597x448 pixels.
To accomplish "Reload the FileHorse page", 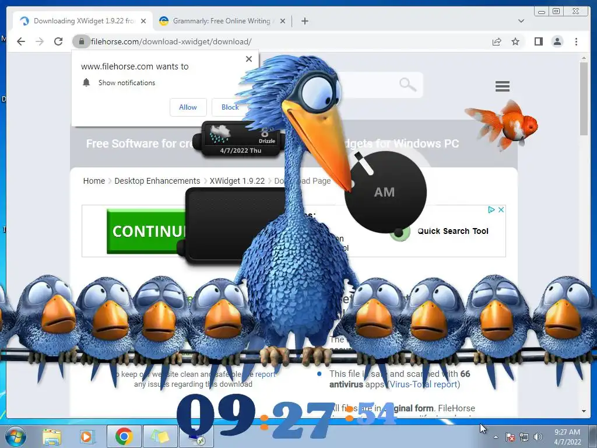I will coord(58,41).
